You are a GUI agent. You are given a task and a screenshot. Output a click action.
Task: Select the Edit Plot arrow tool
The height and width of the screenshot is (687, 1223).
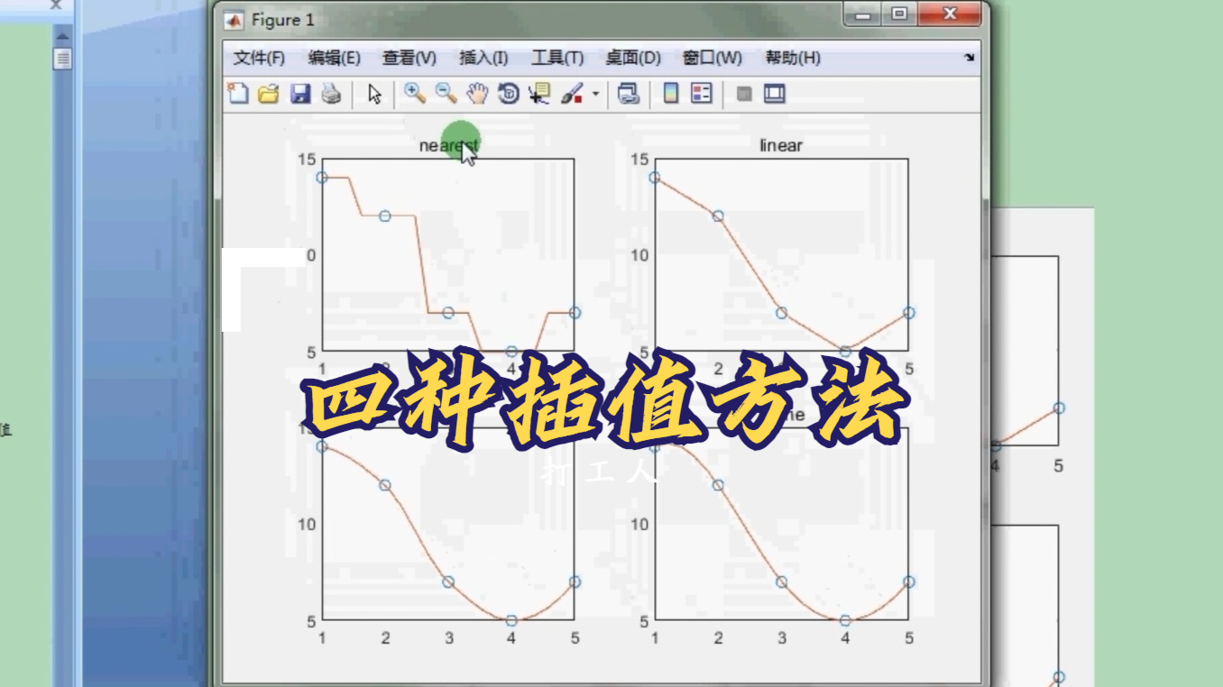pyautogui.click(x=375, y=94)
